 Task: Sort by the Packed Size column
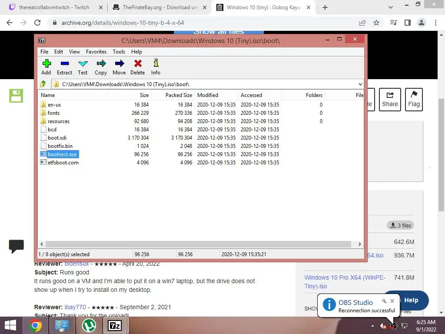(x=173, y=95)
